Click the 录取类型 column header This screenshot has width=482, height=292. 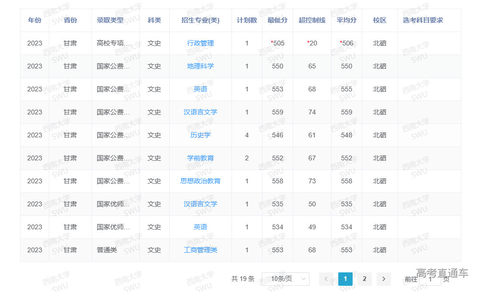coord(110,20)
